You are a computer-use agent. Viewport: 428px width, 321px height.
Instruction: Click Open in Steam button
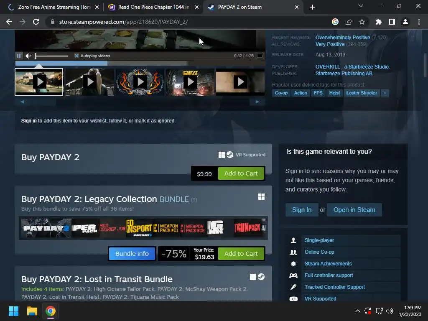[354, 210]
